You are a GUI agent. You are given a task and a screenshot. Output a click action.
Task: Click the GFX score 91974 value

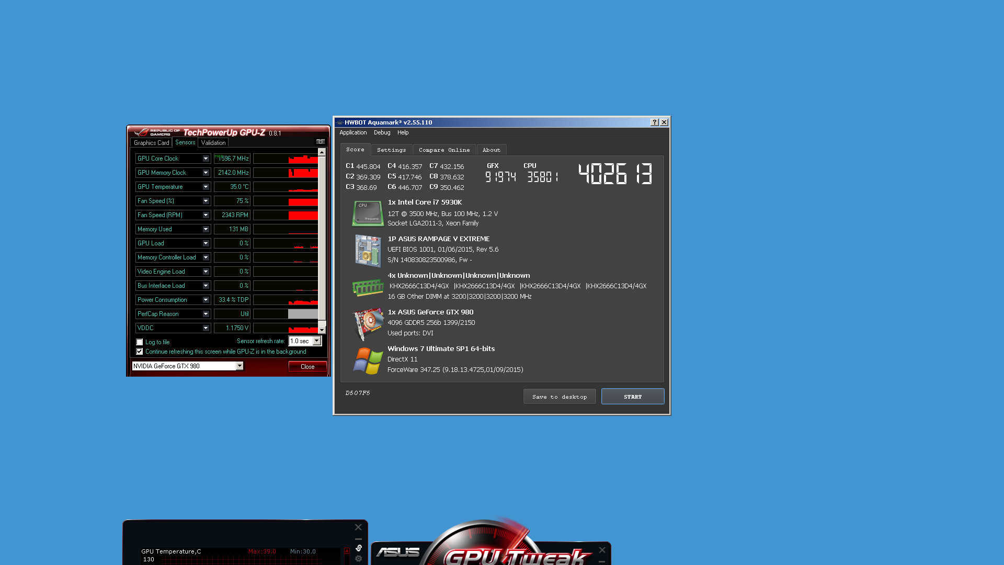click(500, 177)
